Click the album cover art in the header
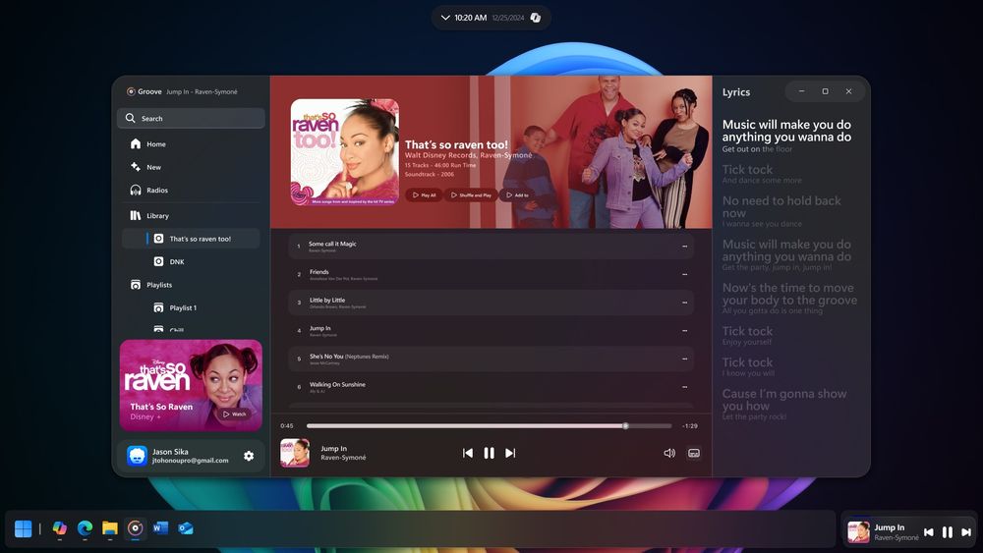Viewport: 983px width, 553px height. pos(345,152)
